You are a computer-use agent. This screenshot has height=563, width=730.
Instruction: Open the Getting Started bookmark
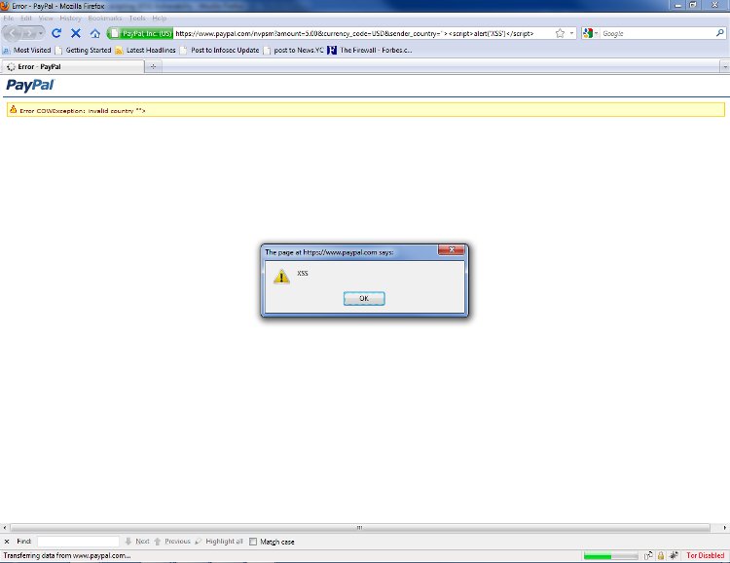tap(84, 50)
